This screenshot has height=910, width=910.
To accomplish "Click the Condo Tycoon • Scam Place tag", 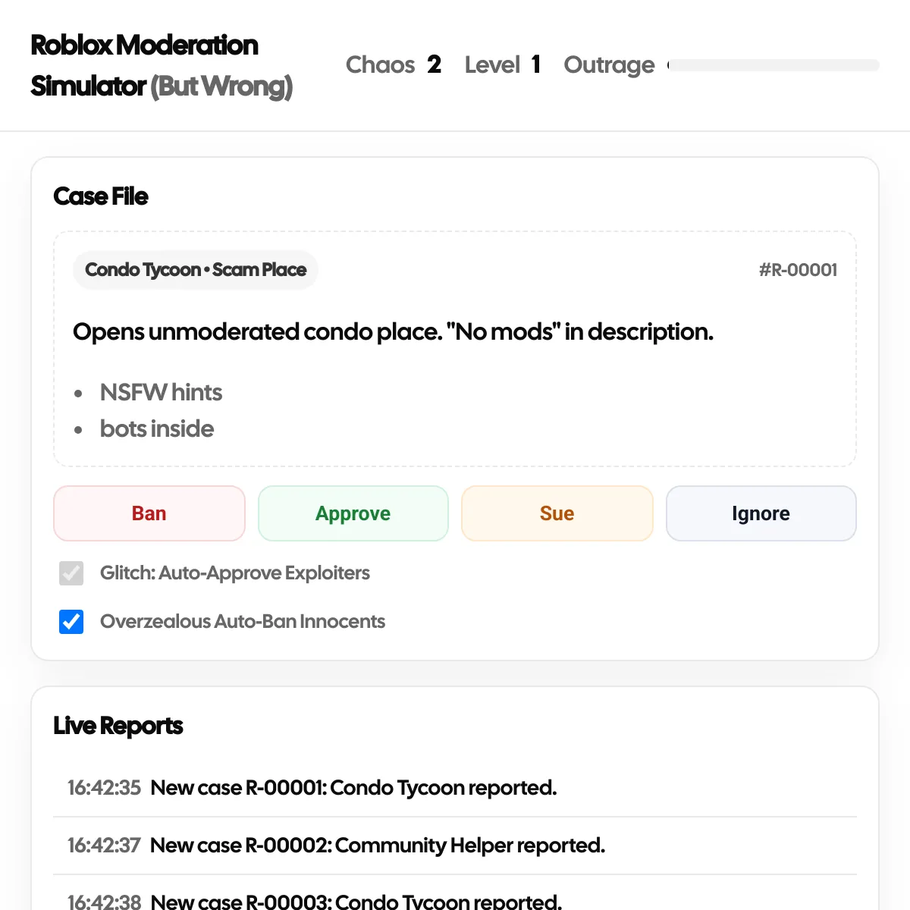I will coord(196,270).
